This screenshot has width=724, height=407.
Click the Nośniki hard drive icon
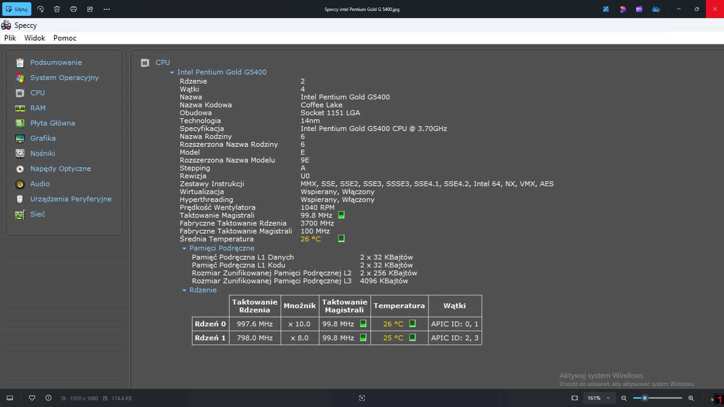(x=20, y=153)
